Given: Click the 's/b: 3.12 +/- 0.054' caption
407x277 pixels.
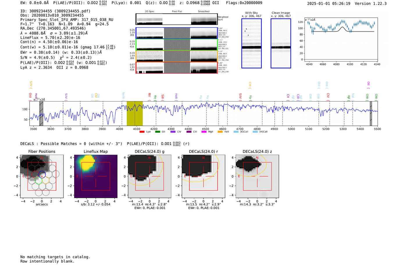Looking at the screenshot, I should coord(96,204).
